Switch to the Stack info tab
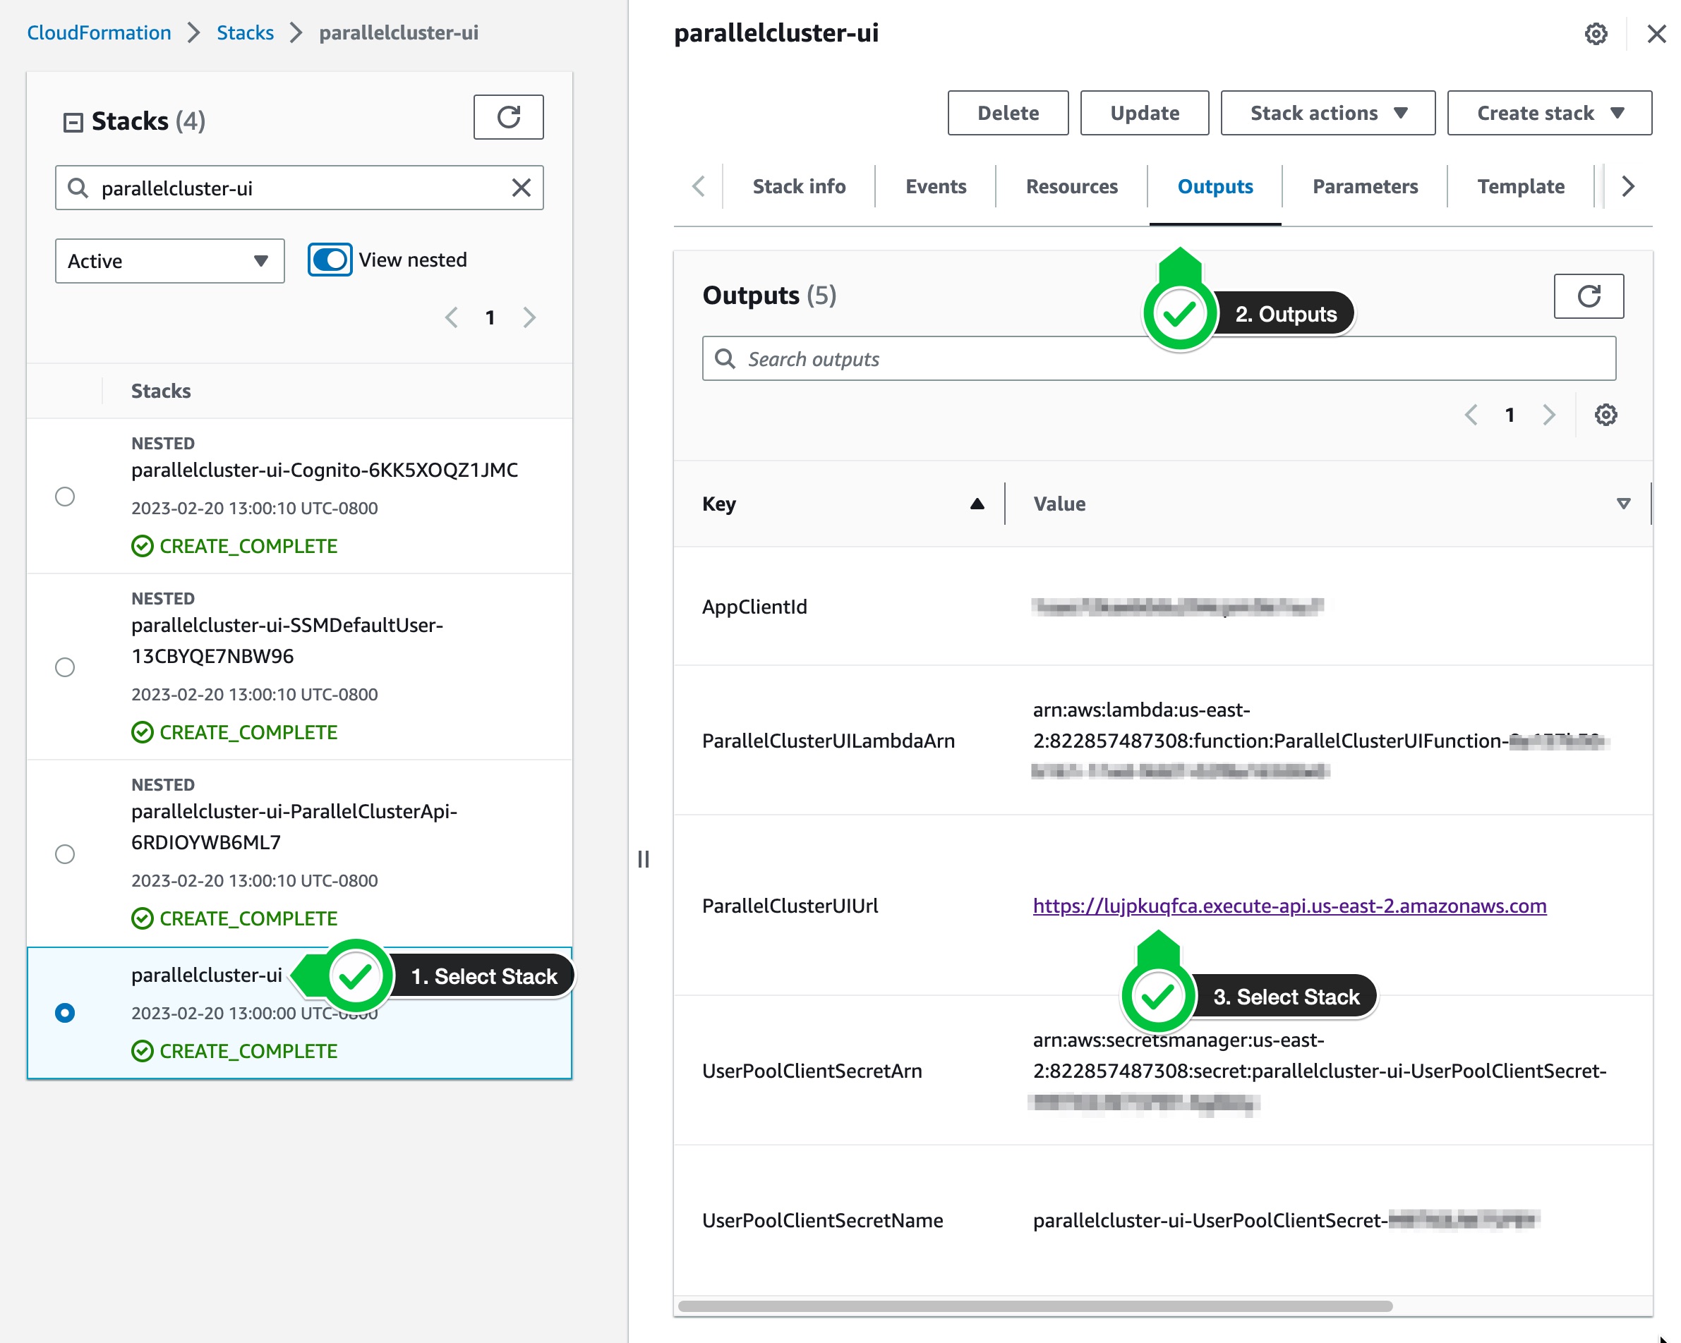The width and height of the screenshot is (1681, 1343). click(x=799, y=187)
